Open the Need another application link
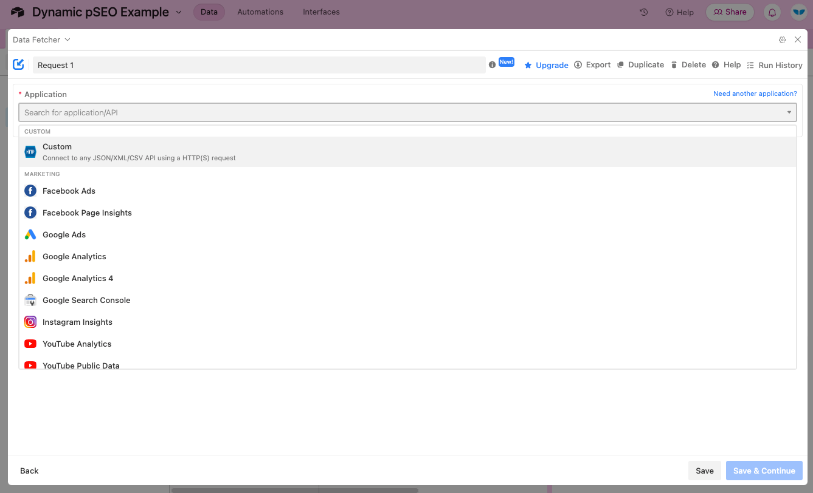Viewport: 813px width, 493px height. point(755,93)
